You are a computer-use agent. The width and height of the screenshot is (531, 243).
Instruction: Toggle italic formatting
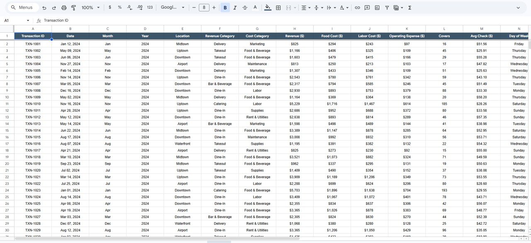click(x=235, y=7)
